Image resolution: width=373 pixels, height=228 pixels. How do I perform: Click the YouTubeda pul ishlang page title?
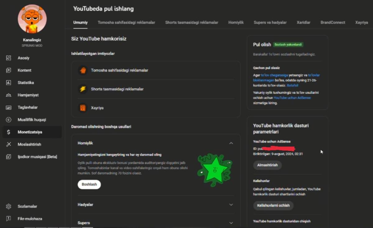pyautogui.click(x=104, y=9)
